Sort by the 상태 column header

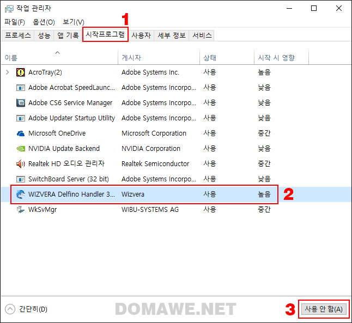click(227, 58)
